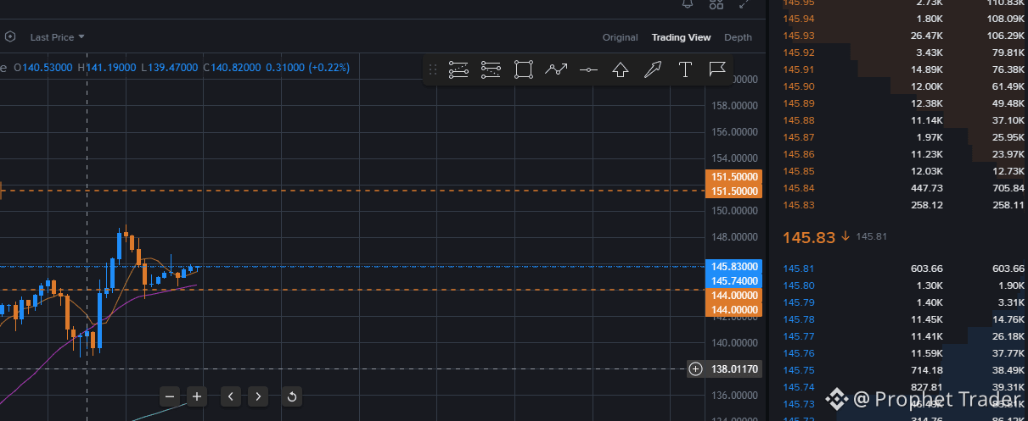This screenshot has height=421, width=1028.
Task: Click the 145.74000 blue price label
Action: click(x=734, y=280)
